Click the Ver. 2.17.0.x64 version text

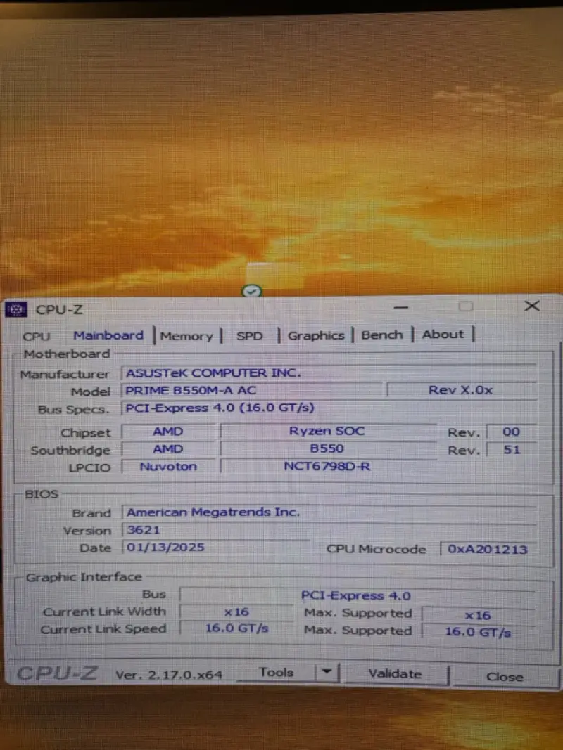click(x=169, y=675)
